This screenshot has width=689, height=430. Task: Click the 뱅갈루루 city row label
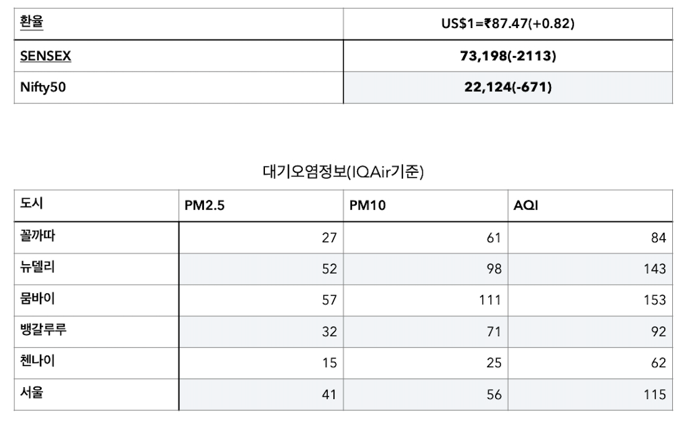click(x=43, y=329)
